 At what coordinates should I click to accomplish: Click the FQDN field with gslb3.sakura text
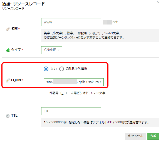[74, 82]
